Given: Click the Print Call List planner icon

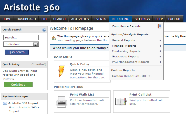Looking at the screenshot, I should coord(121,101).
